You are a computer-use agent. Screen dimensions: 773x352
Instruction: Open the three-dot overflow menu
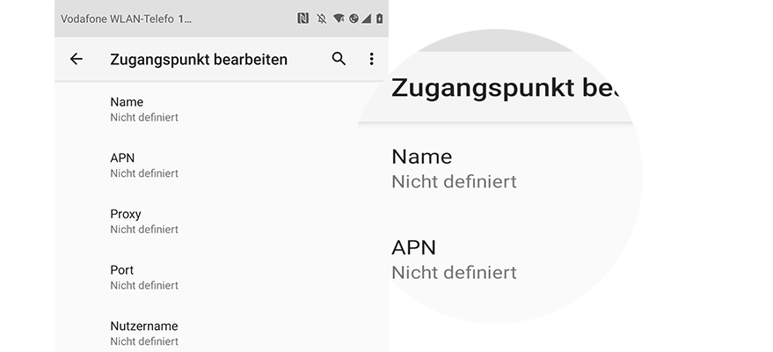pos(371,59)
